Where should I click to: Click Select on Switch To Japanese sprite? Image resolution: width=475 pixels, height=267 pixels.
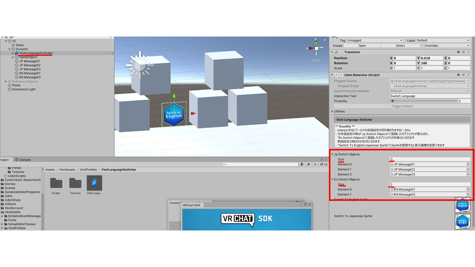point(466,228)
